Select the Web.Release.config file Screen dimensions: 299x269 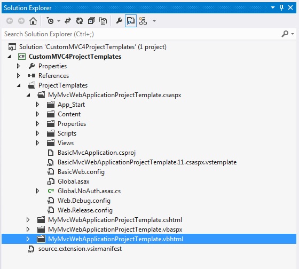(85, 210)
